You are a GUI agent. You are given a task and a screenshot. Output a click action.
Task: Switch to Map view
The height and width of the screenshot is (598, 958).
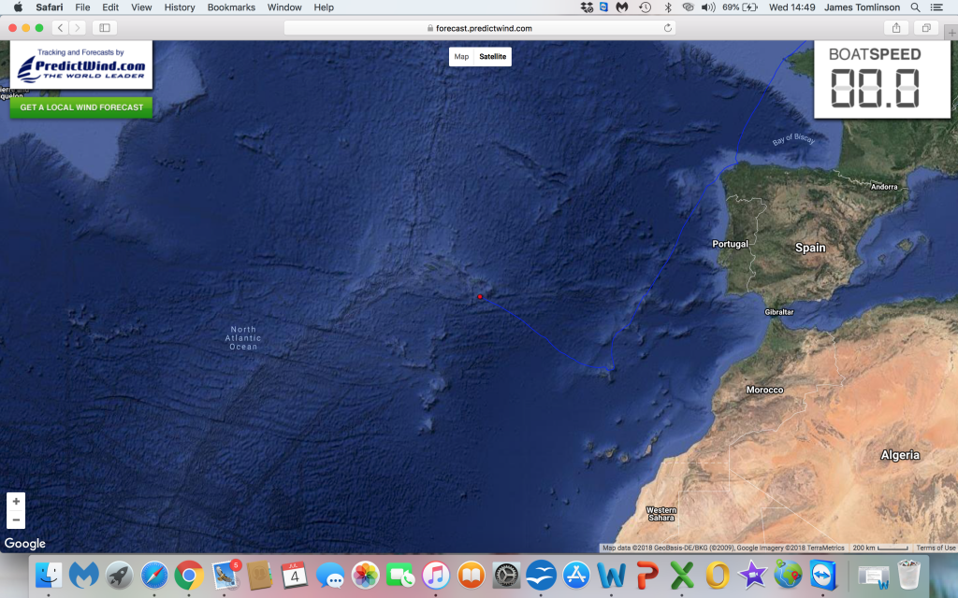tap(461, 57)
